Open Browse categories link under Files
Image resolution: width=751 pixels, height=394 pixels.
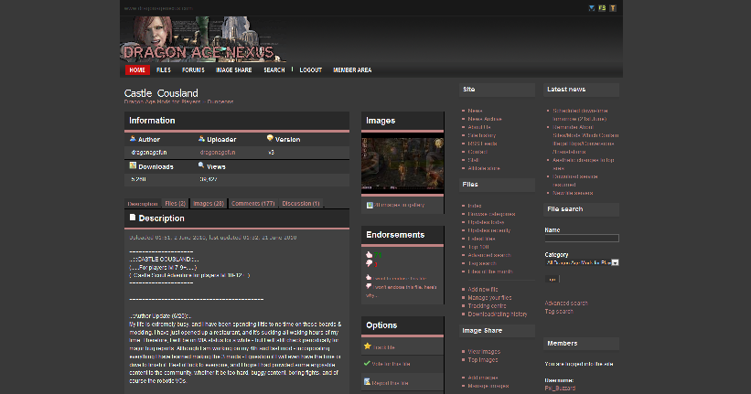491,214
